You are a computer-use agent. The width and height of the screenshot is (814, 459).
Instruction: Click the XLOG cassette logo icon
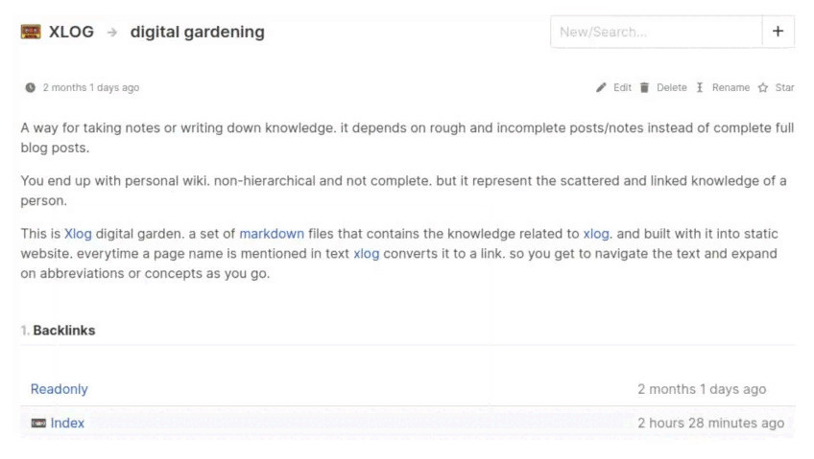31,32
